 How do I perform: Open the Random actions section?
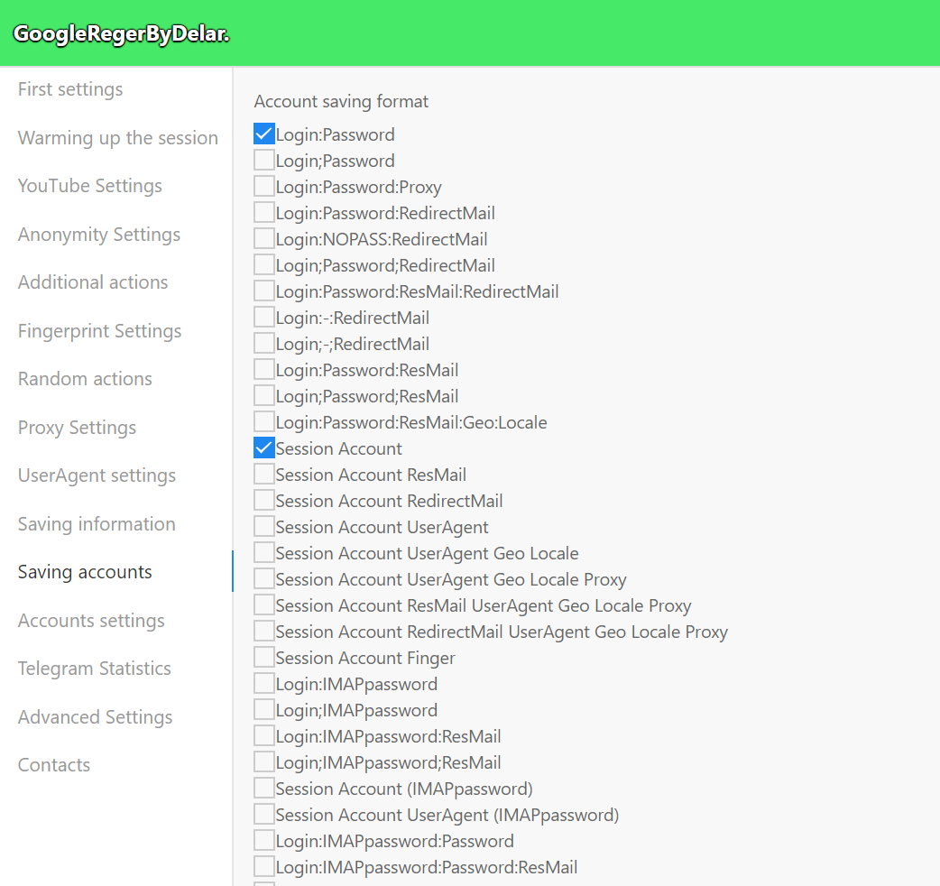click(85, 379)
